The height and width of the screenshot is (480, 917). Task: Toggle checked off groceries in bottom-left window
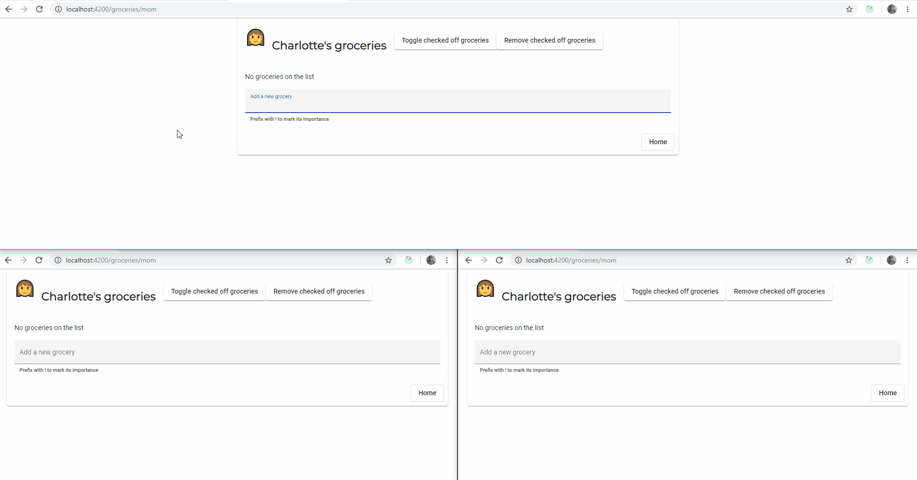(x=214, y=292)
